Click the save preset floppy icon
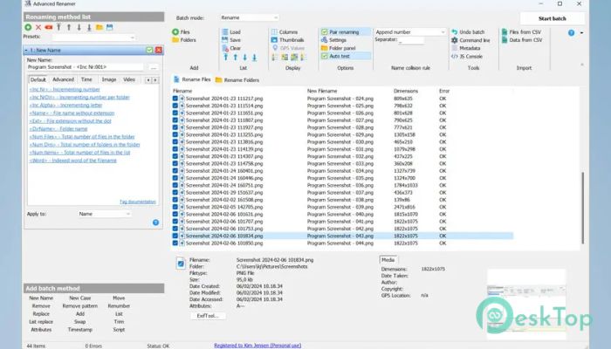Screen dimensions: 611x349 [x=109, y=27]
